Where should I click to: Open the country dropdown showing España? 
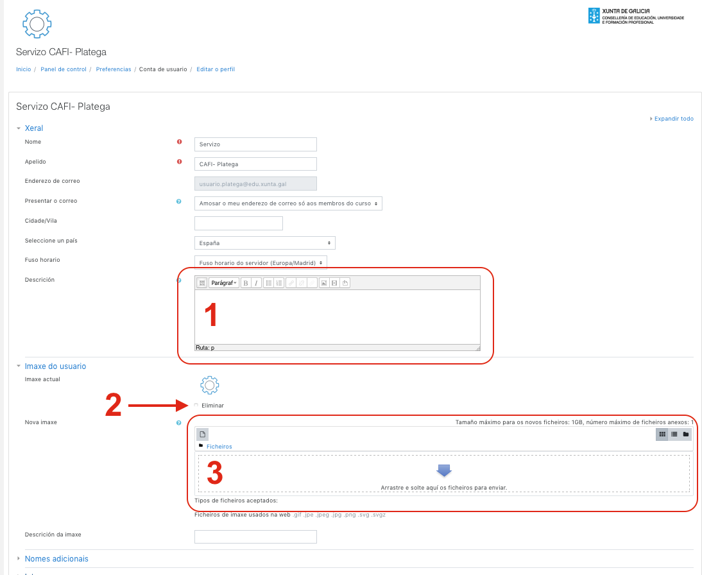coord(264,243)
